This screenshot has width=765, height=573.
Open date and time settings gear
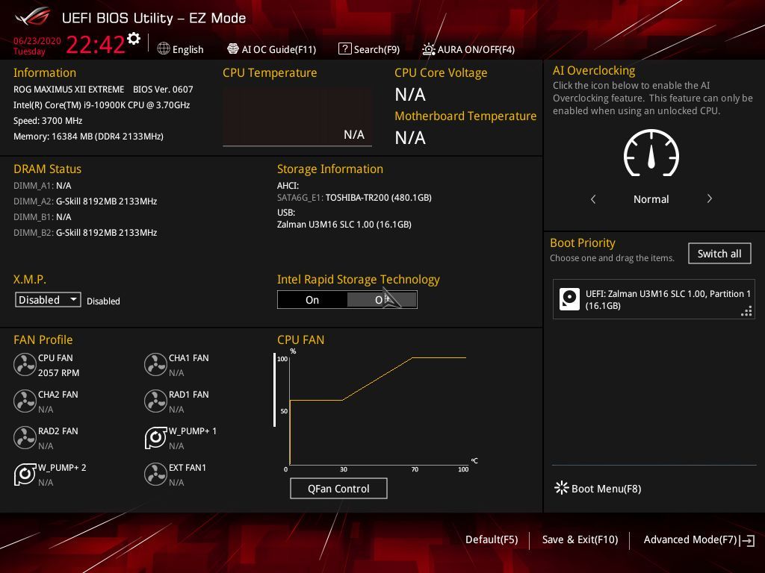(x=133, y=39)
